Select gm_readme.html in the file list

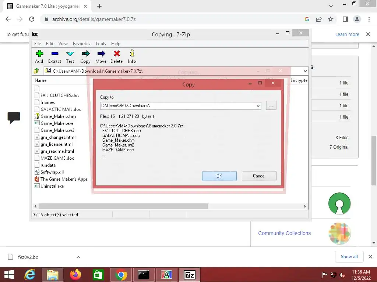click(54, 151)
